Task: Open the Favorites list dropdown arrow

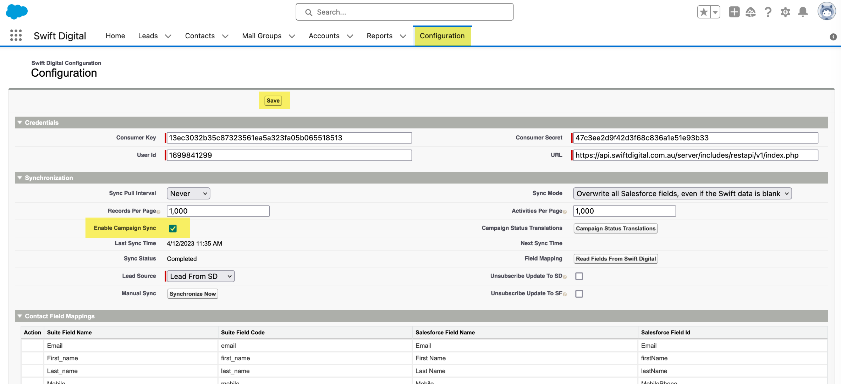Action: (x=715, y=12)
